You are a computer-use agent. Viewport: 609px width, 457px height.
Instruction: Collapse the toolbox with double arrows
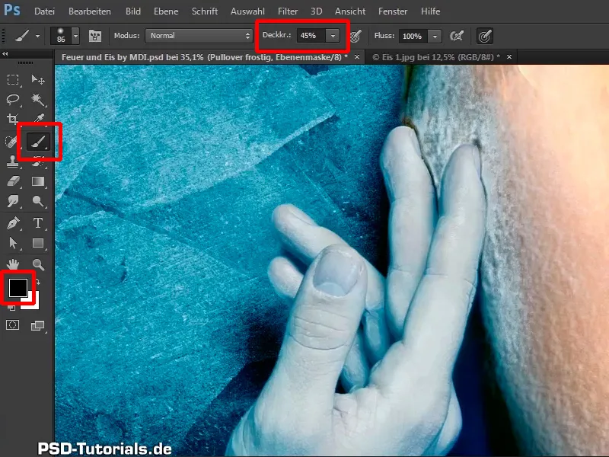[5, 54]
